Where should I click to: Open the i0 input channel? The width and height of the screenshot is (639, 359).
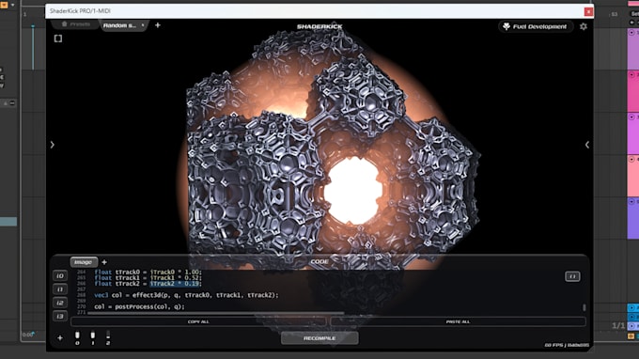60,276
